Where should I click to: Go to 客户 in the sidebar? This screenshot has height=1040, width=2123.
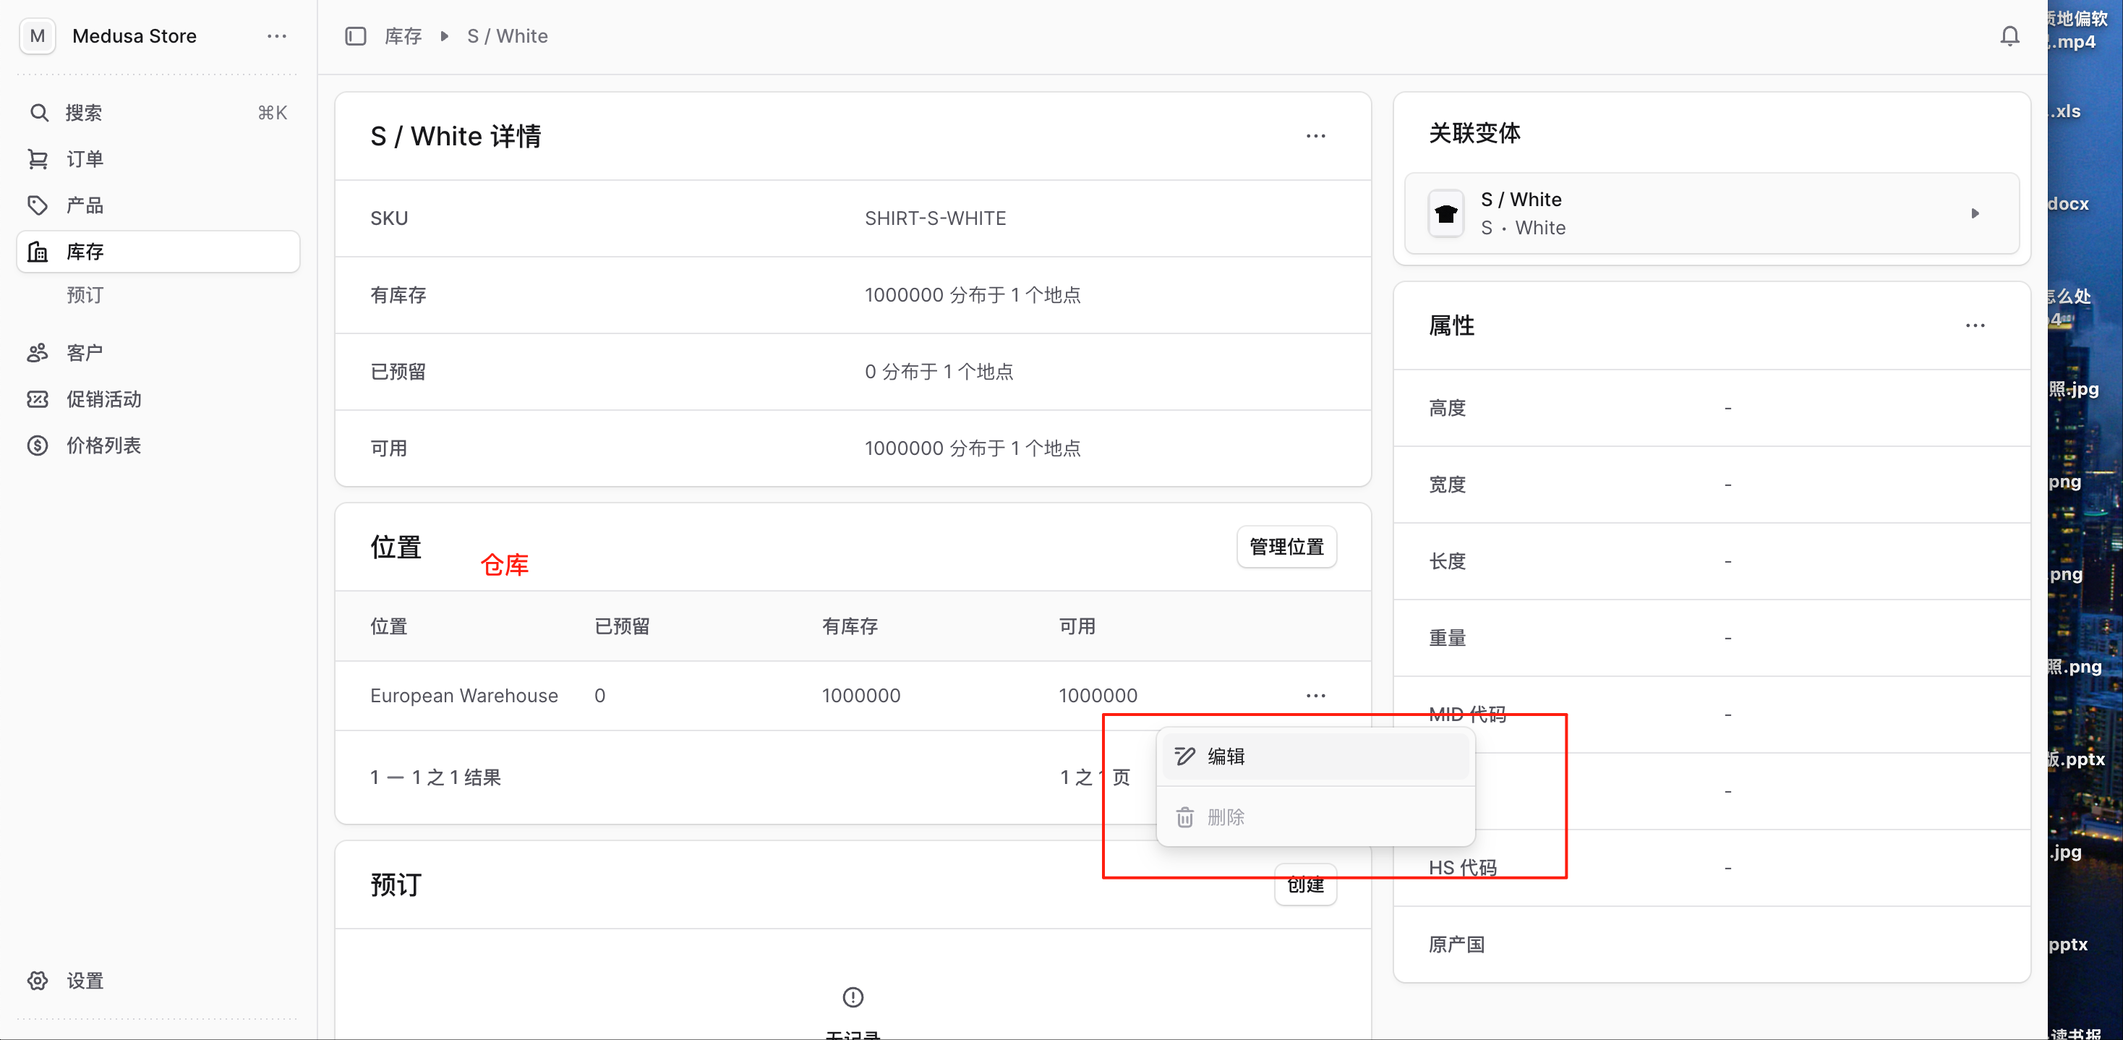coord(158,353)
